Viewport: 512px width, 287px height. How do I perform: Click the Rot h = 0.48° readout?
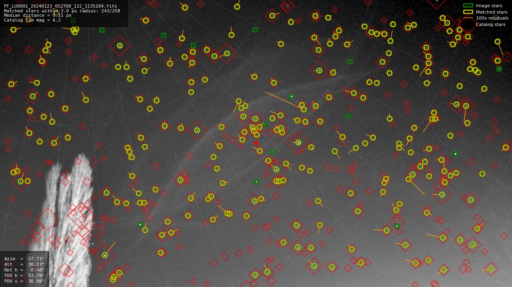(24, 270)
